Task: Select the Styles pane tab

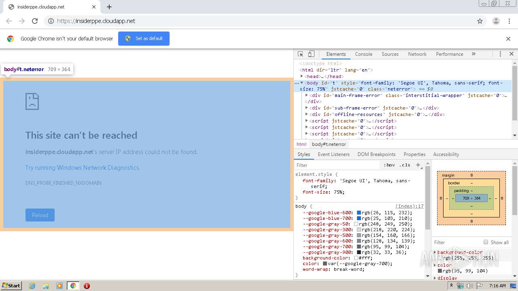Action: tap(304, 154)
